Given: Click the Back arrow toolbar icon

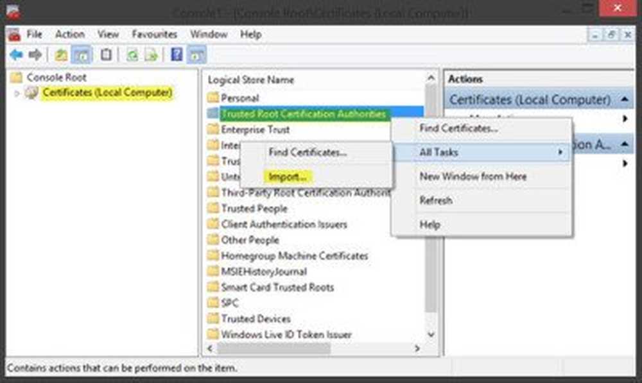Looking at the screenshot, I should 17,55.
